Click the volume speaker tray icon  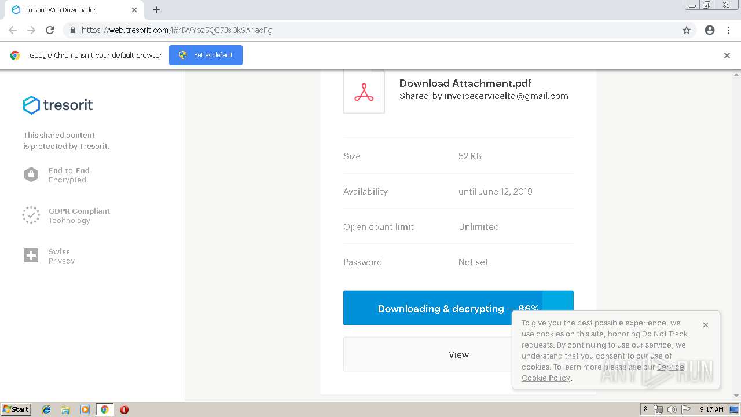[672, 409]
